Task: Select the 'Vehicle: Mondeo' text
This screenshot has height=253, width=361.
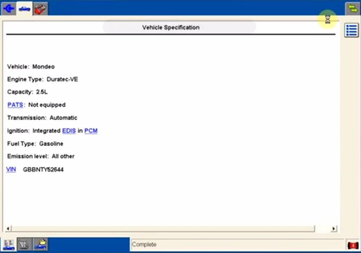Action: [x=31, y=67]
